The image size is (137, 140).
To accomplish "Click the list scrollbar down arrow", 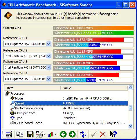I will tap(131, 126).
